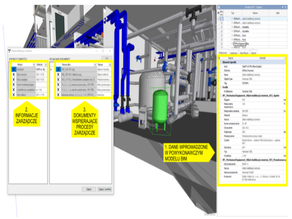Click the X icon in the first attribute row

tap(14, 70)
